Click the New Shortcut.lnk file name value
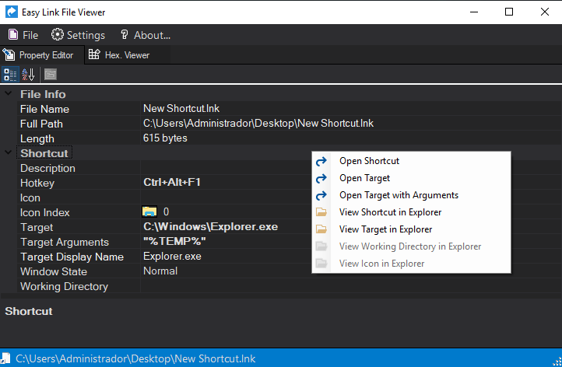Viewport: 562px width, 367px height. [x=181, y=109]
